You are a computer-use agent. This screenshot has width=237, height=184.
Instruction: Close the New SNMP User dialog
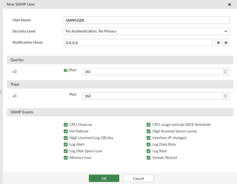[229, 4]
